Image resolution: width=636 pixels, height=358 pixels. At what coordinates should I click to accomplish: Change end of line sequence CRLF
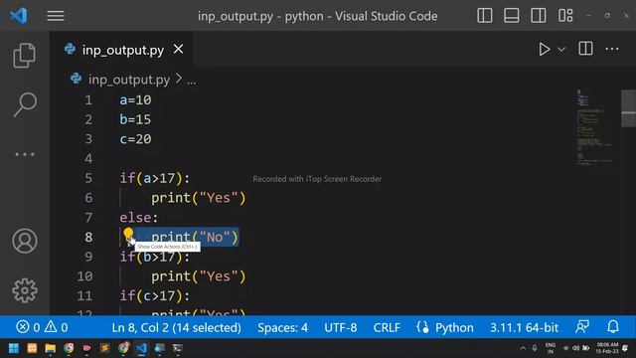click(387, 327)
